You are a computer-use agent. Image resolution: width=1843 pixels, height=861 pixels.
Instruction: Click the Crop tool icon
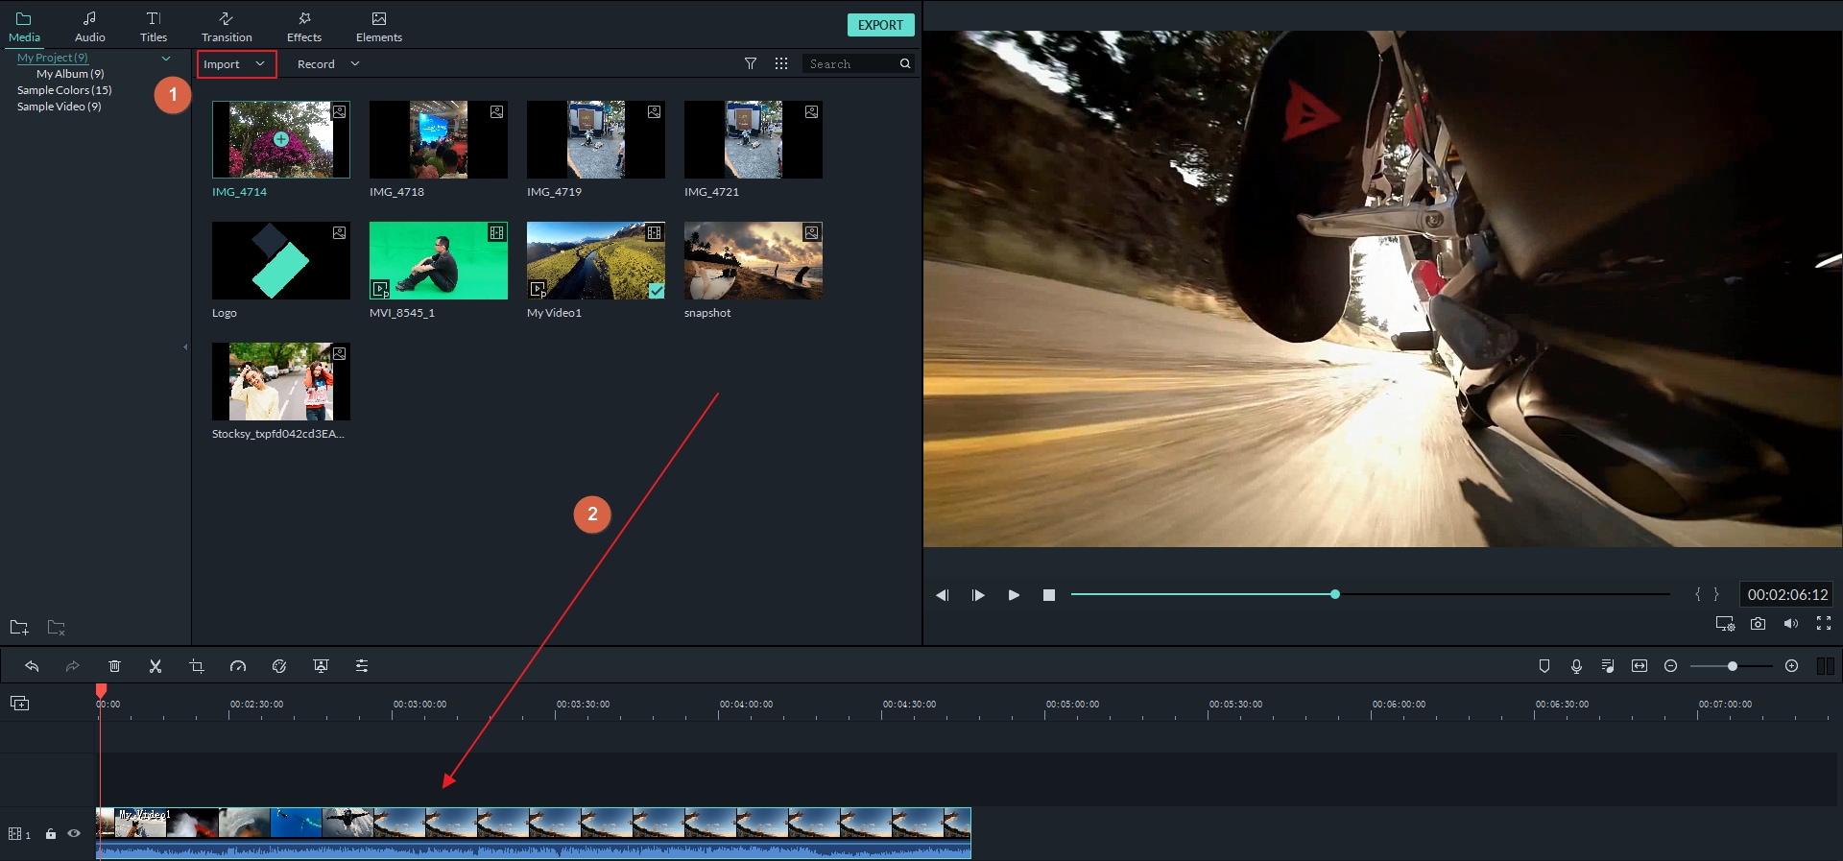click(x=197, y=666)
